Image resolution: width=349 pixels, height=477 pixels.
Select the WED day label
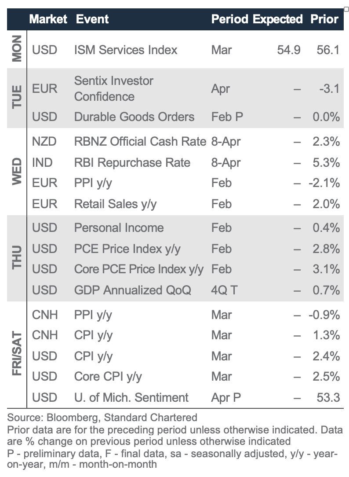17,172
